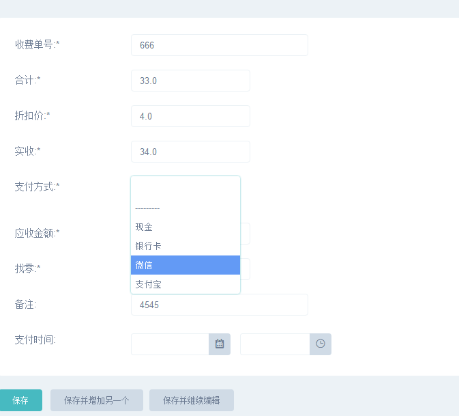Click the 折扣价 label
459x416 pixels.
pos(32,115)
